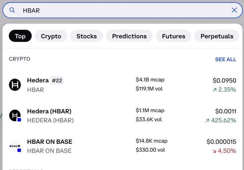Image resolution: width=244 pixels, height=170 pixels.
Task: Select the HBAR ON BASE result name
Action: click(x=50, y=142)
